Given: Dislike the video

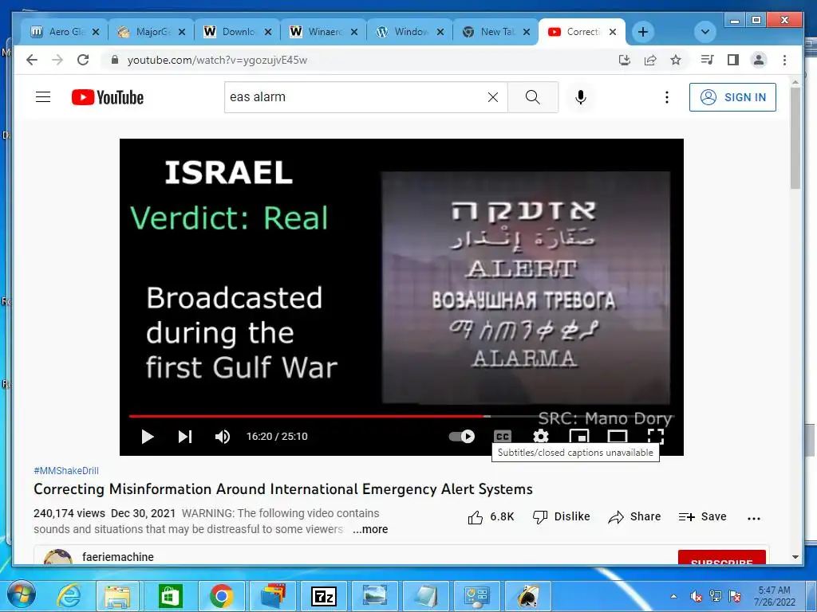Looking at the screenshot, I should 561,516.
